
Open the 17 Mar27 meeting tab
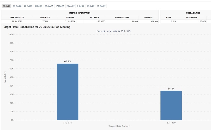pyautogui.click(x=60, y=6)
